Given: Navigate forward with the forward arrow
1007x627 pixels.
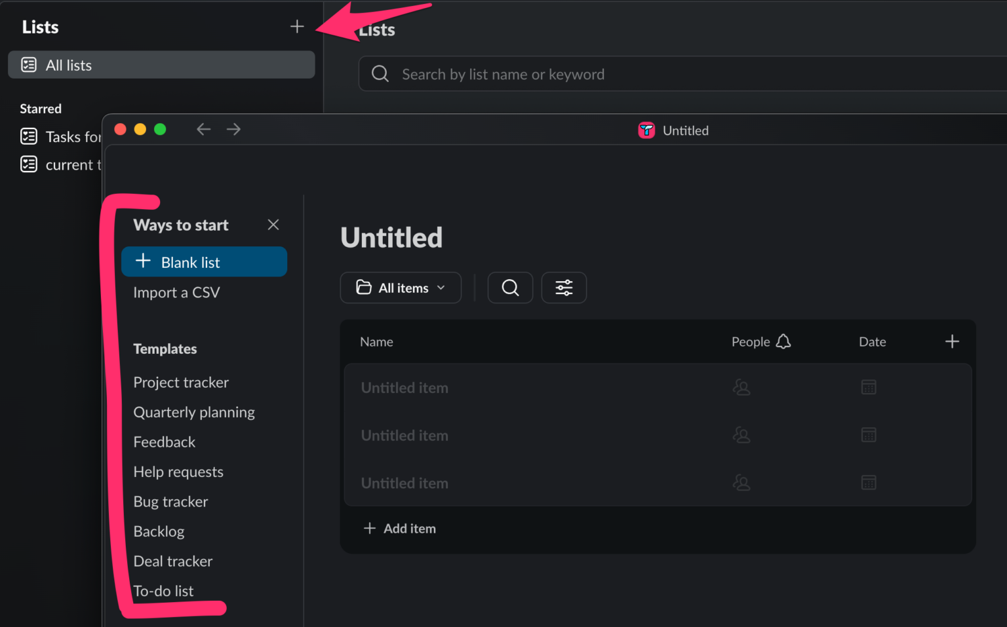Looking at the screenshot, I should (x=233, y=129).
